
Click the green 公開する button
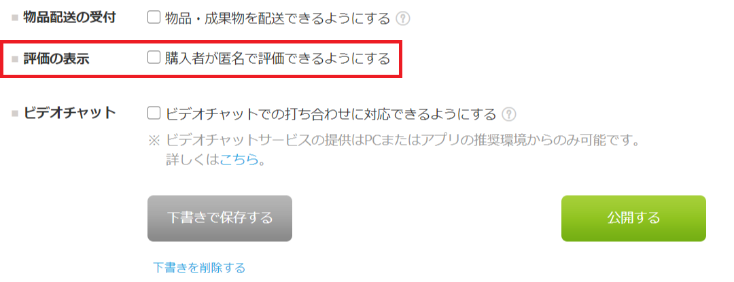pyautogui.click(x=633, y=218)
